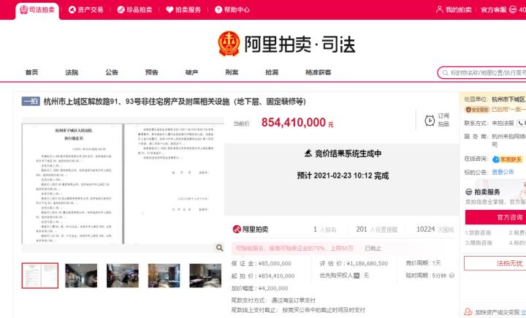
Task: Open 公告 navigation item
Action: click(112, 72)
